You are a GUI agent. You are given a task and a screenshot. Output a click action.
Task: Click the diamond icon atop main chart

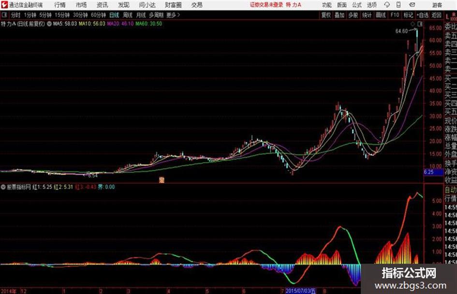[x=413, y=24]
